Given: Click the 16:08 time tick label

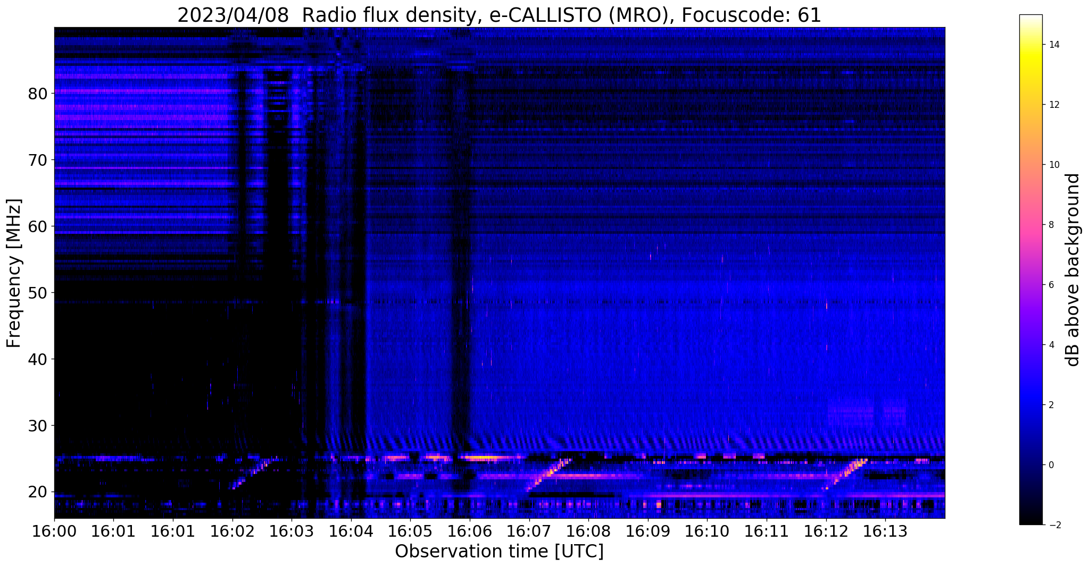Looking at the screenshot, I should click(x=588, y=531).
